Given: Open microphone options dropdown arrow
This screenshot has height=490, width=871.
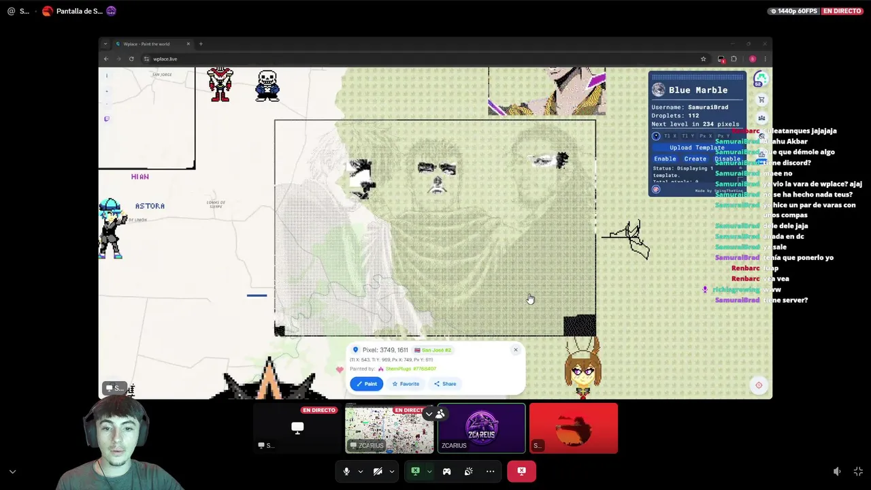Looking at the screenshot, I should [x=361, y=471].
